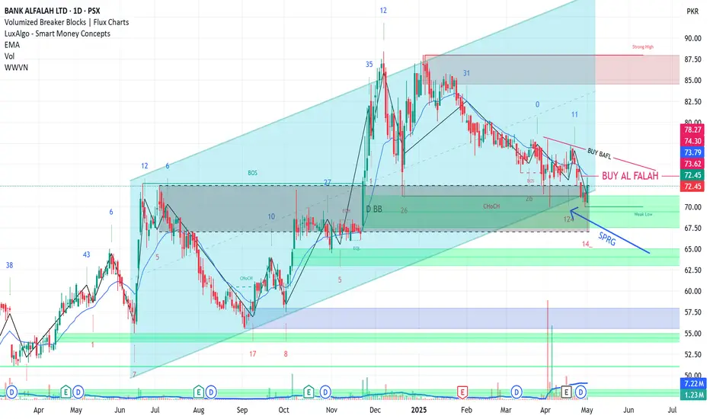The width and height of the screenshot is (710, 419).
Task: Select the Vol indicator legend
Action: (x=9, y=56)
